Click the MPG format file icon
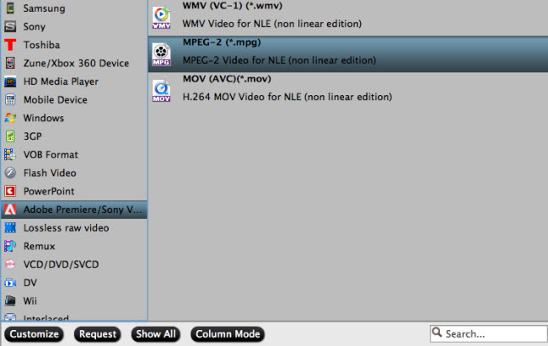Screen dimensions: 548x346 click(161, 54)
